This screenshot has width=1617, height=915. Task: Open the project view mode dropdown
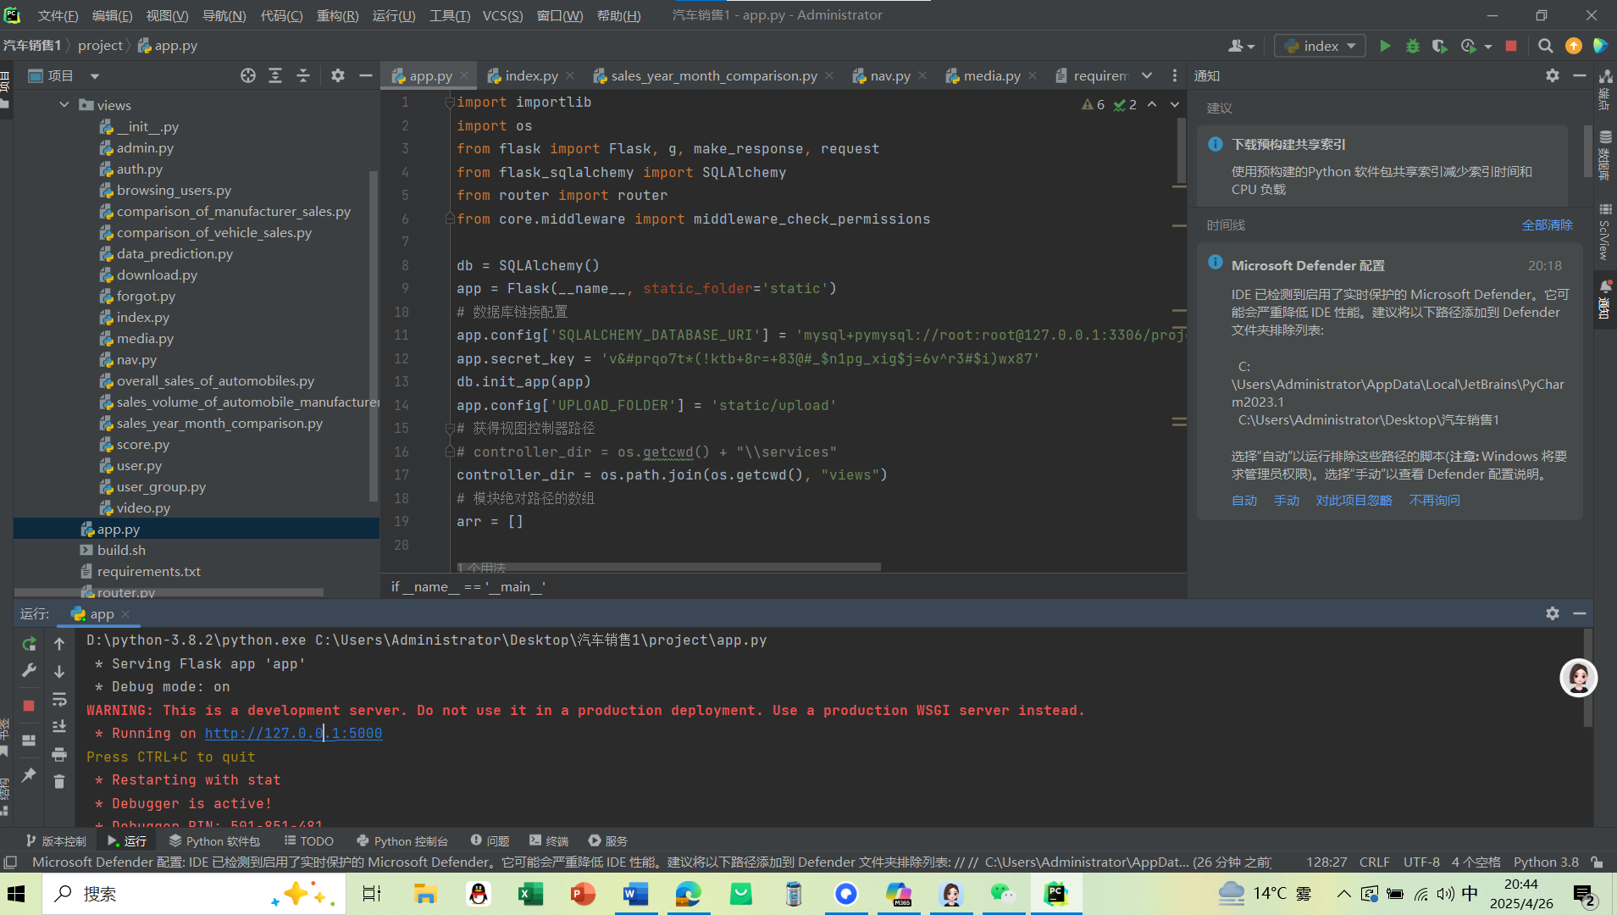click(x=95, y=76)
